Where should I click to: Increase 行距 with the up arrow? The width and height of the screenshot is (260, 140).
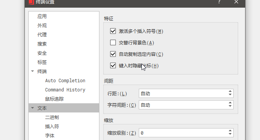[230, 91]
